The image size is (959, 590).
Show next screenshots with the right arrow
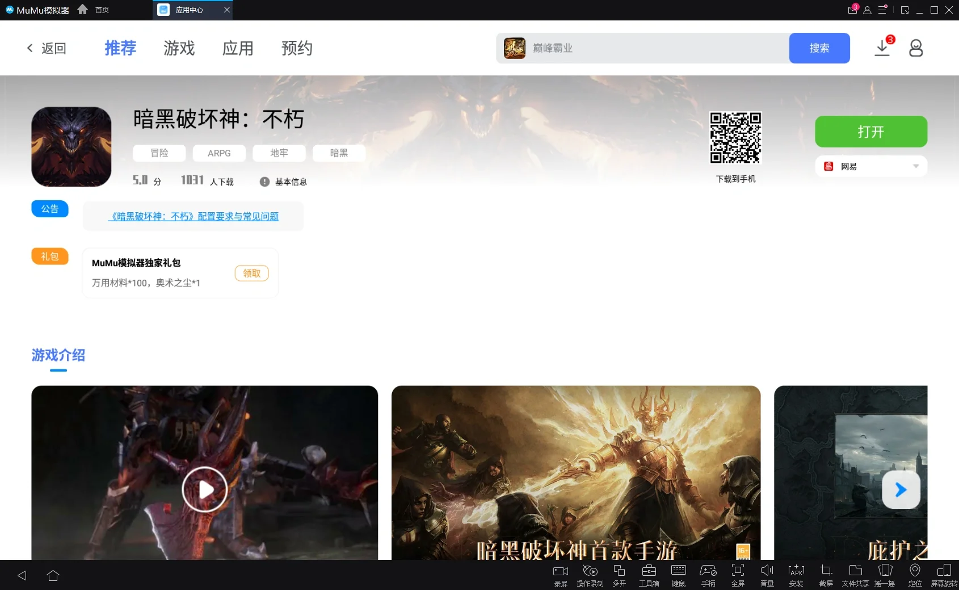coord(901,490)
